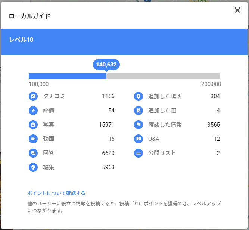Open the ポイントについて確認する link
Viewport: 249px width, 230px height.
(56, 193)
